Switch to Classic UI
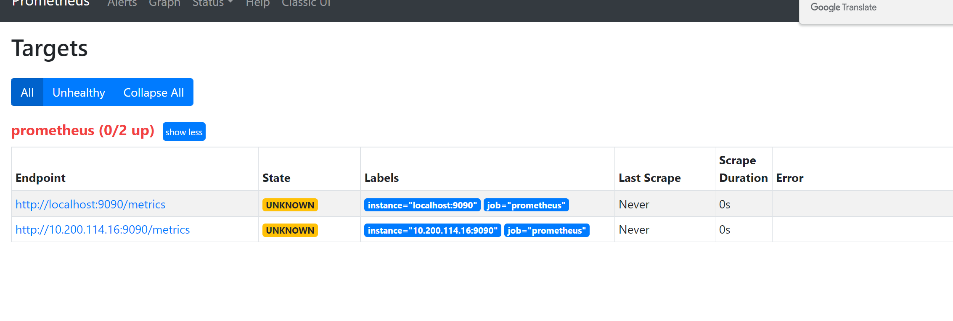 [306, 3]
